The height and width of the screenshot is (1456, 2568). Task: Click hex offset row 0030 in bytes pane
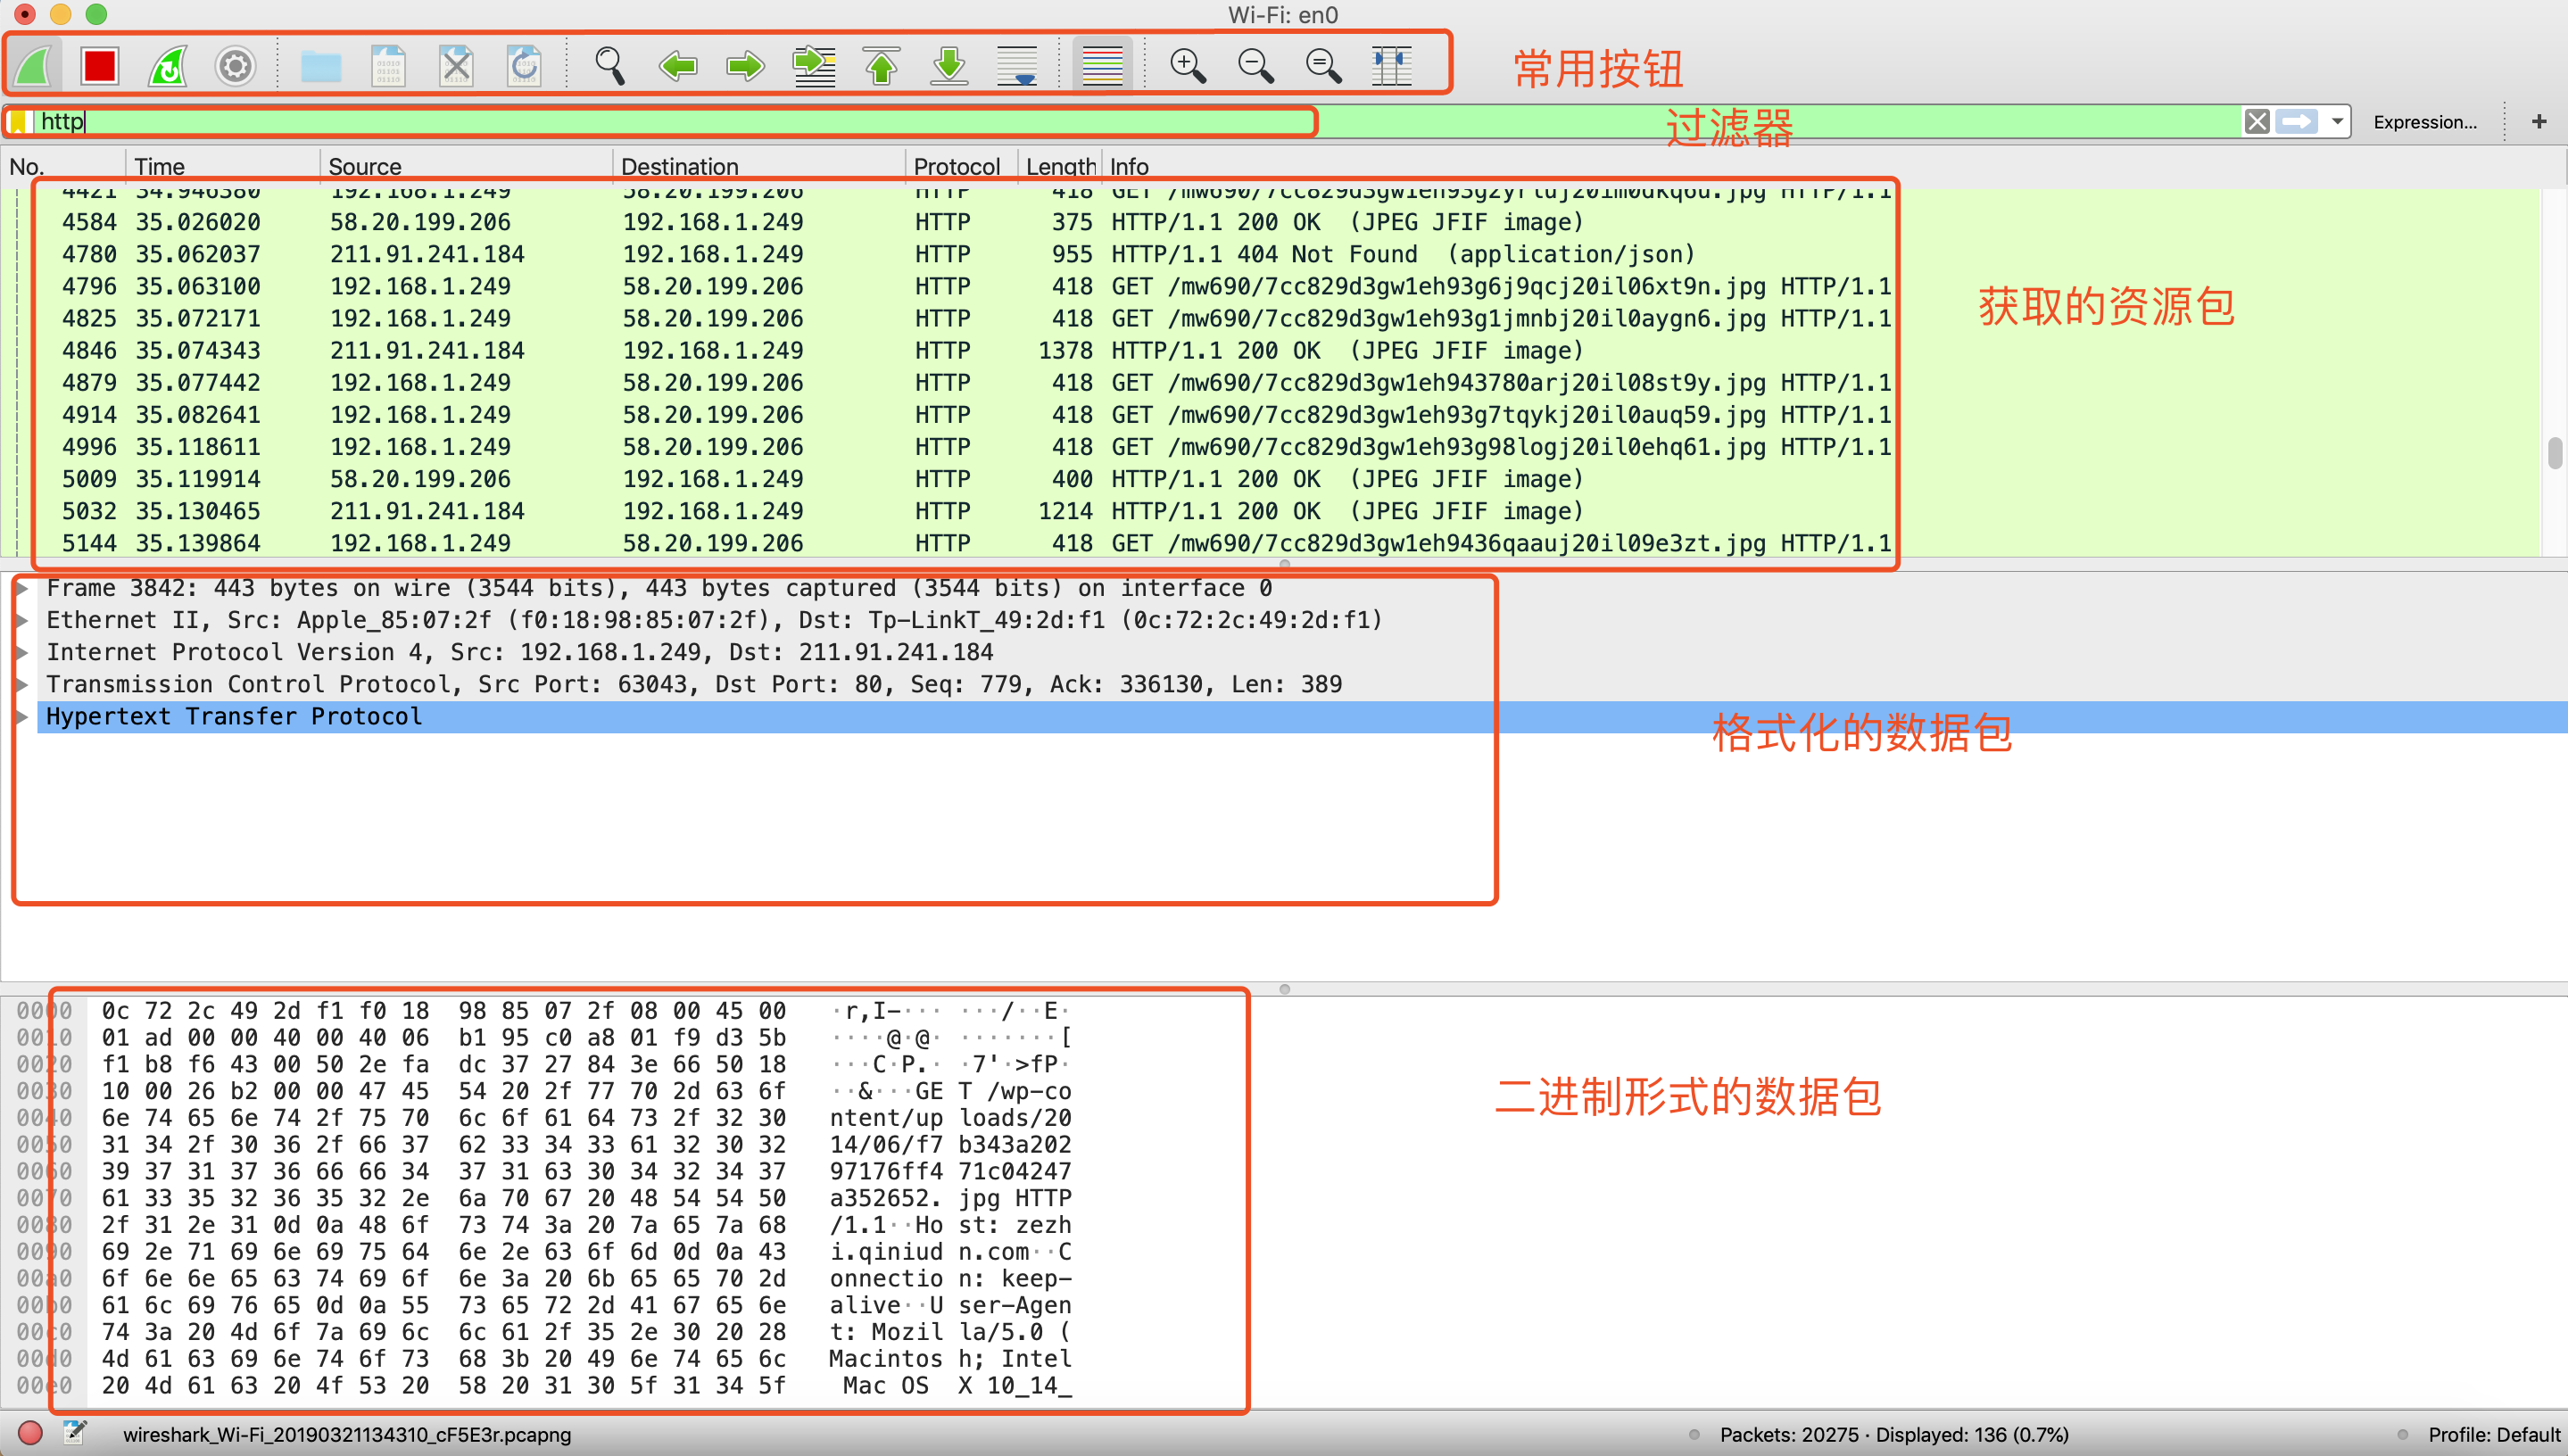click(x=44, y=1091)
